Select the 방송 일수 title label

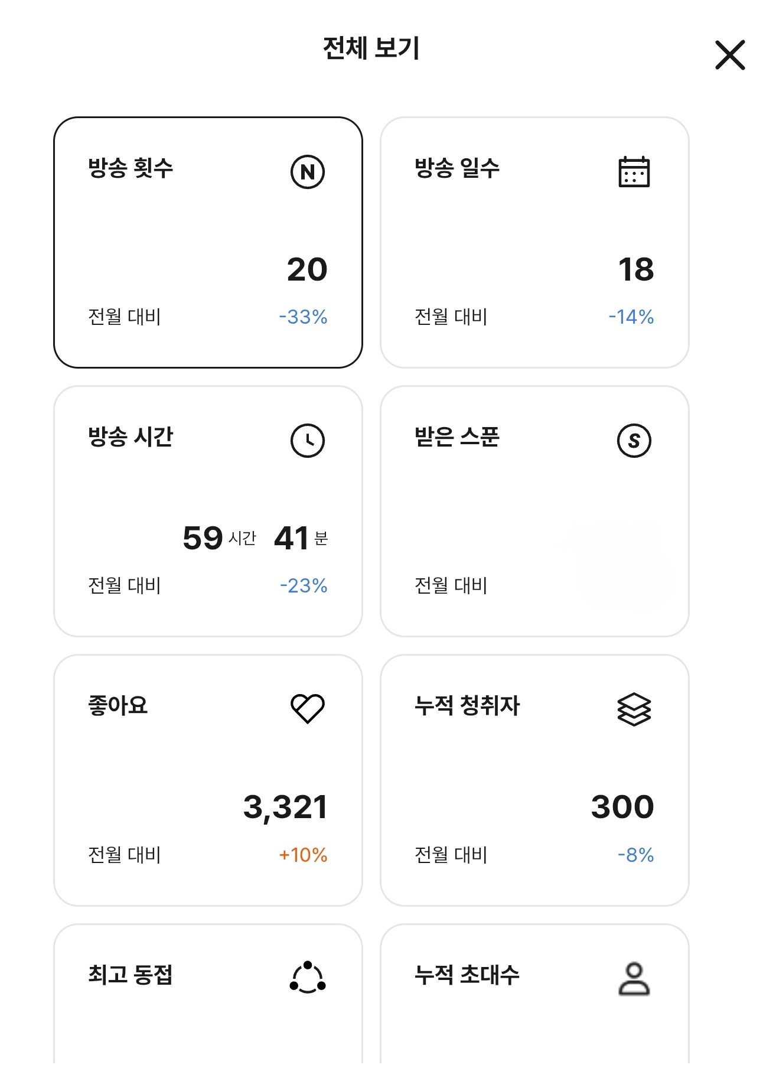457,168
